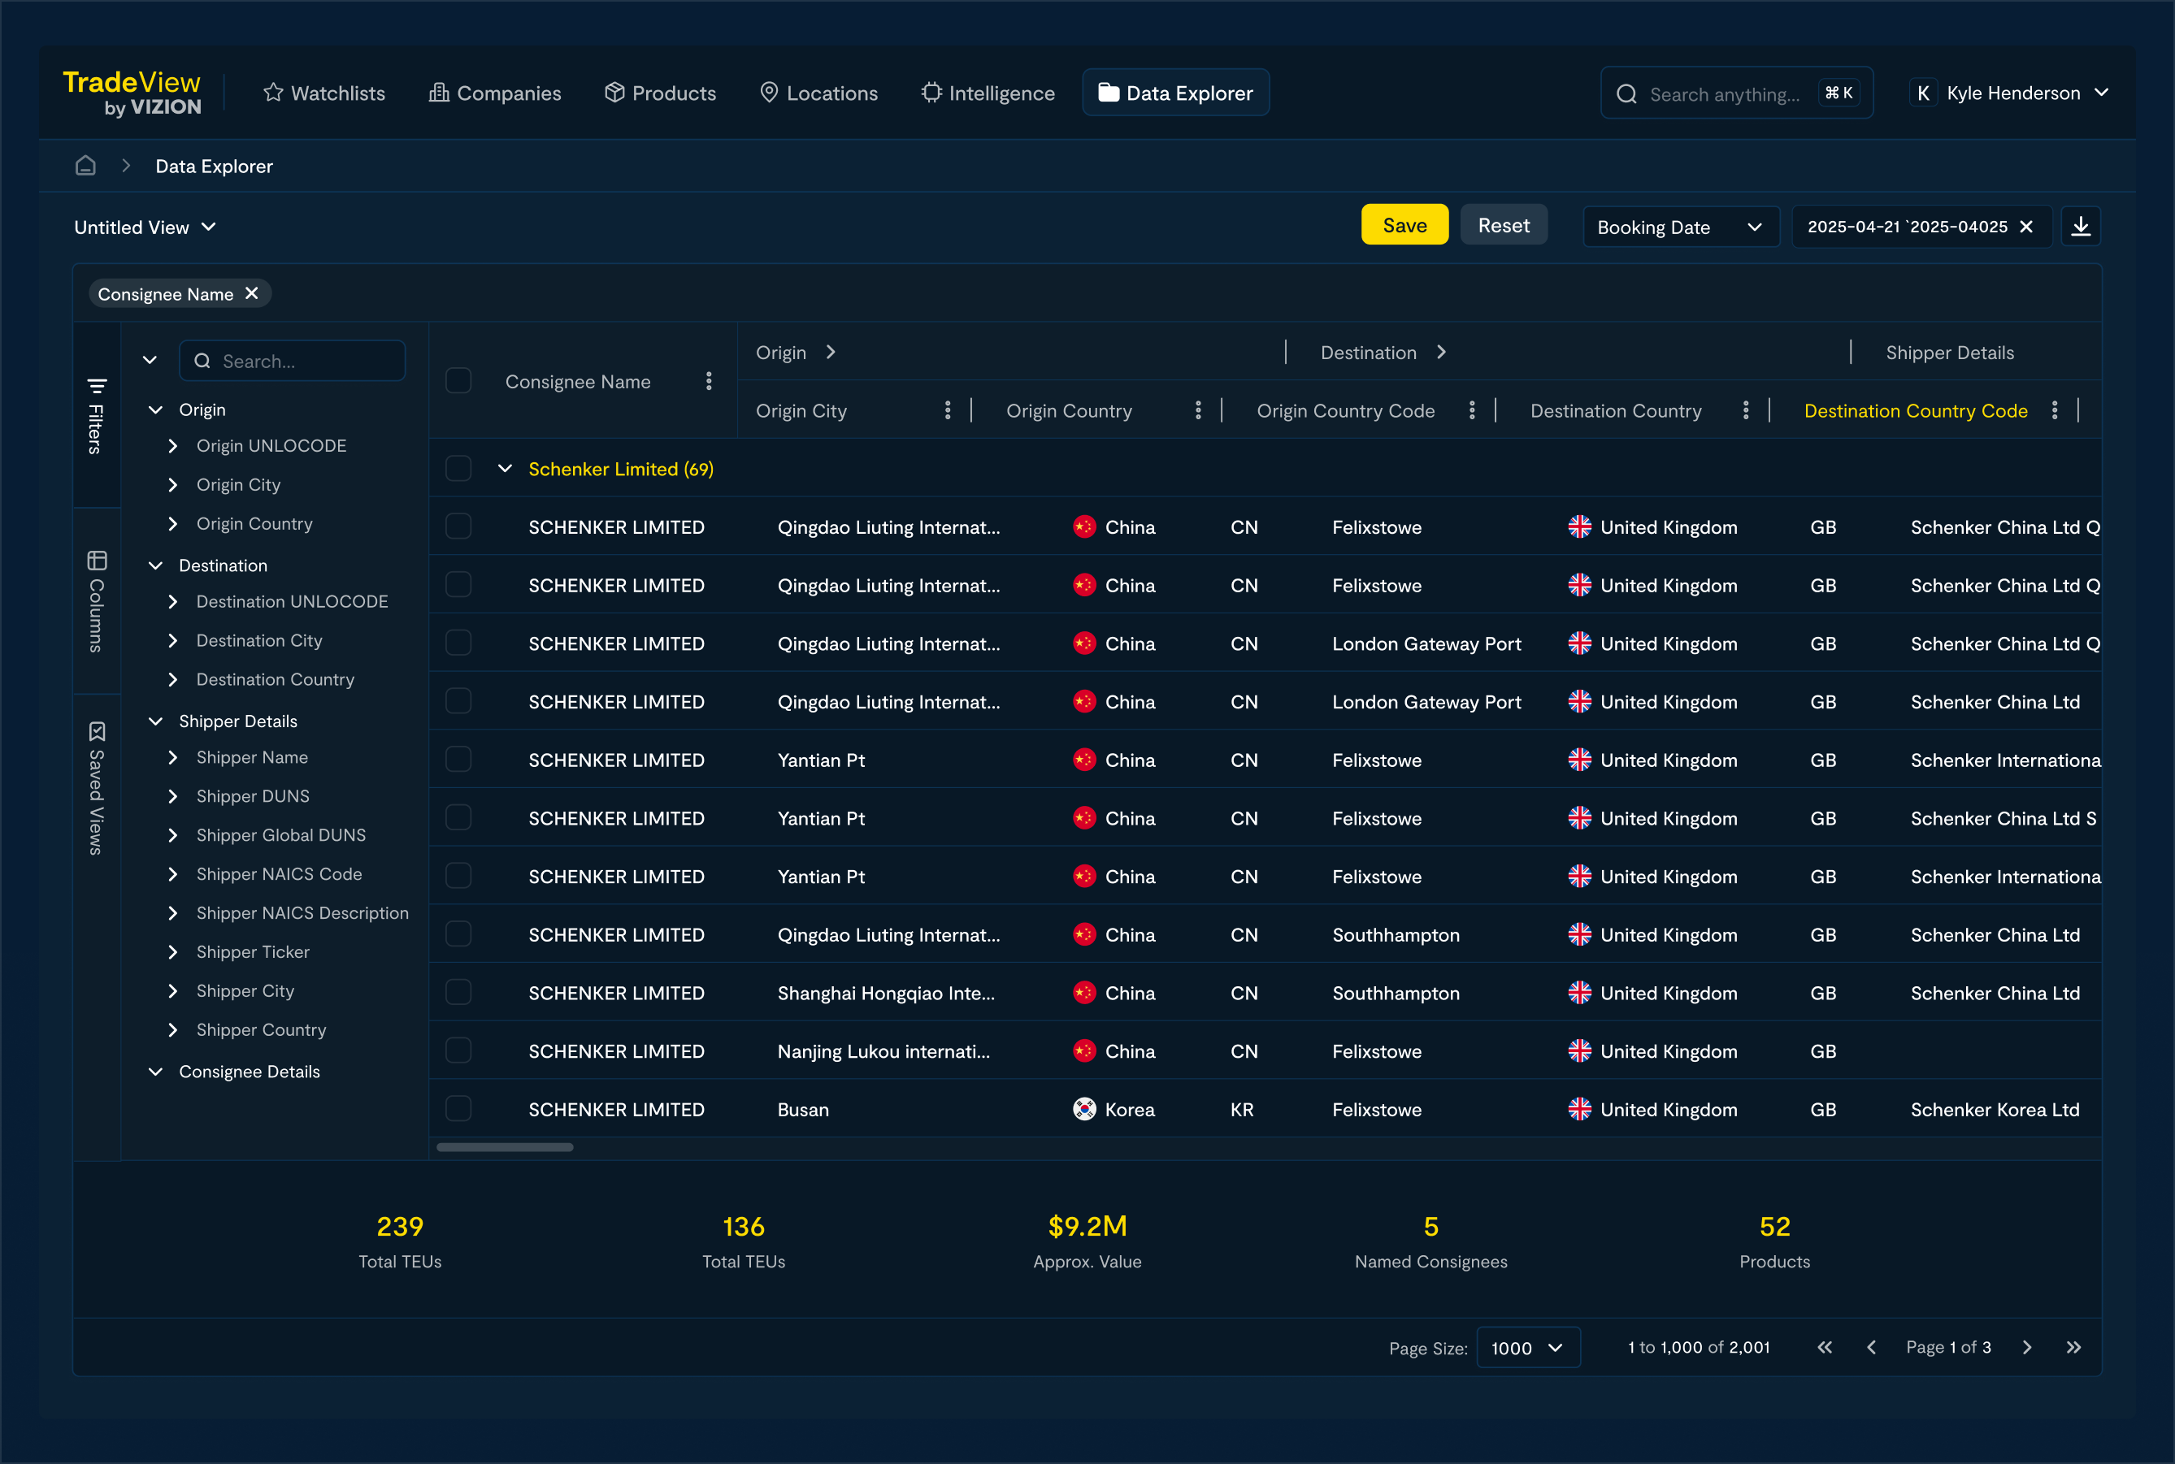
Task: Click the download export icon
Action: 2081,227
